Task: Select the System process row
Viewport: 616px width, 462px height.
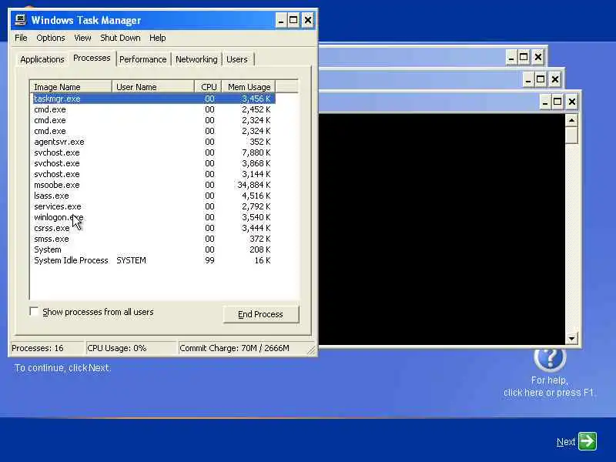Action: 153,249
